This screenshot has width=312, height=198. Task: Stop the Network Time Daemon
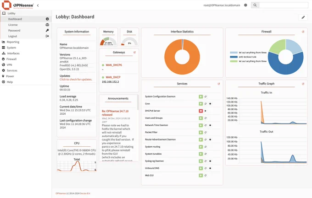click(x=210, y=125)
